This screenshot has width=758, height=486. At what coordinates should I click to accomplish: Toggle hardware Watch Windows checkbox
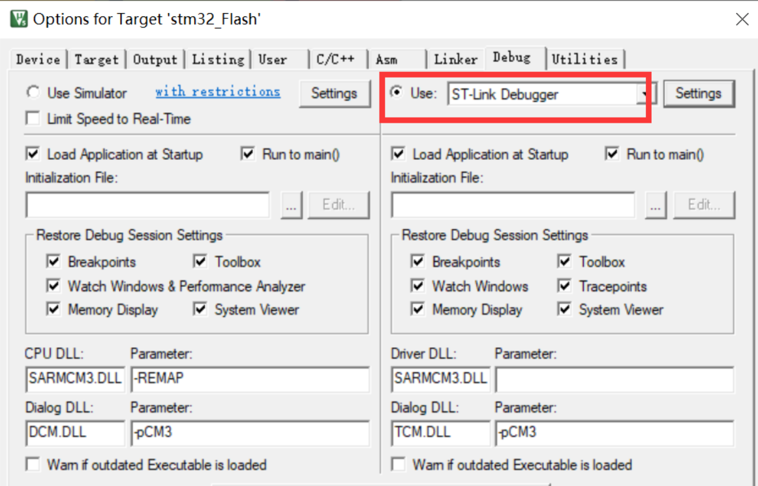417,285
